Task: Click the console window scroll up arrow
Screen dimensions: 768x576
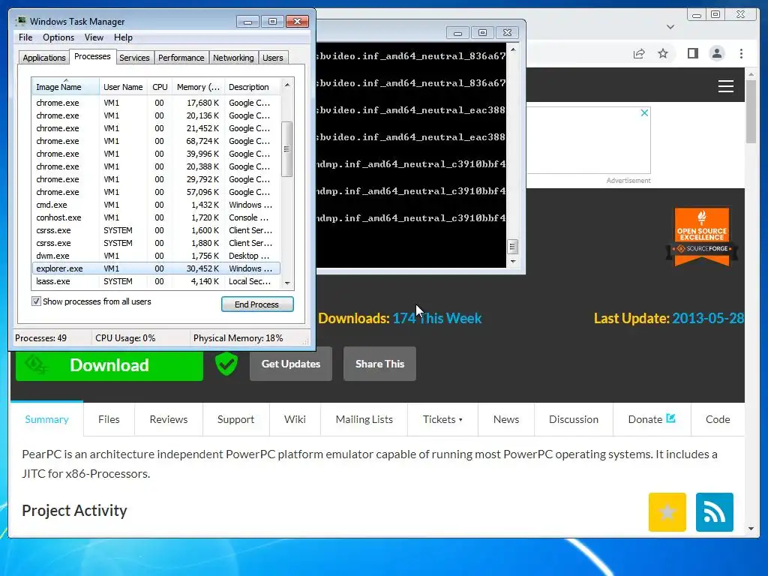Action: tap(513, 49)
